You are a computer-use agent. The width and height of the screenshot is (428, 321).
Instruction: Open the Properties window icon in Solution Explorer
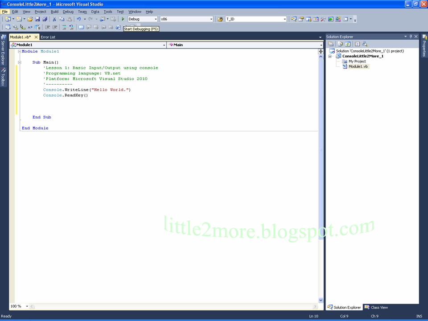[331, 44]
